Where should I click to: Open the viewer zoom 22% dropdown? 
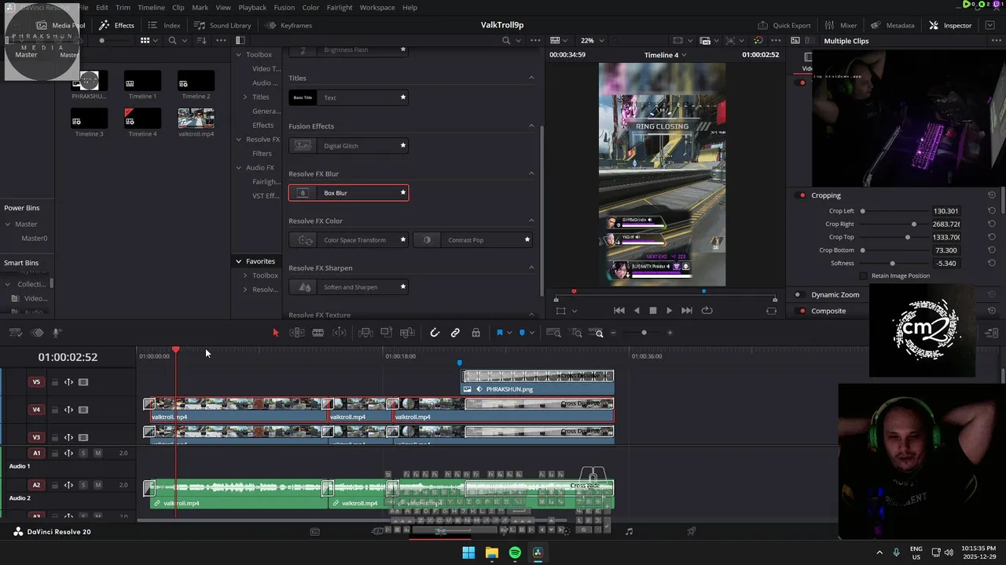tap(593, 41)
